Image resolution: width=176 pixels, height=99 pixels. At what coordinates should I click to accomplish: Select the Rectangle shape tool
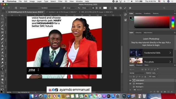pyautogui.click(x=2, y=76)
